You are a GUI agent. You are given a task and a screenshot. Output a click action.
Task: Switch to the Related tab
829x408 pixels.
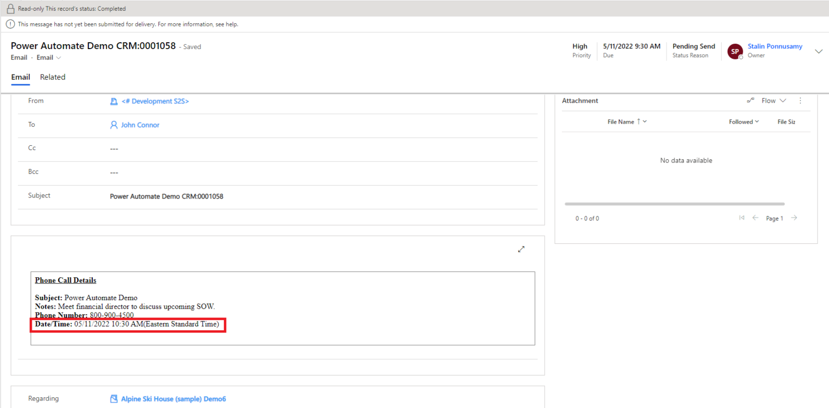(x=52, y=77)
